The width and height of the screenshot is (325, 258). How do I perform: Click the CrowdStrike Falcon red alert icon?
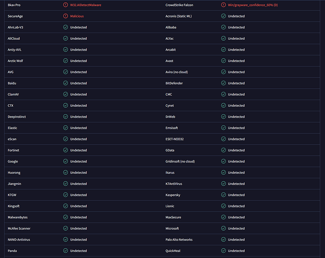[x=223, y=5]
